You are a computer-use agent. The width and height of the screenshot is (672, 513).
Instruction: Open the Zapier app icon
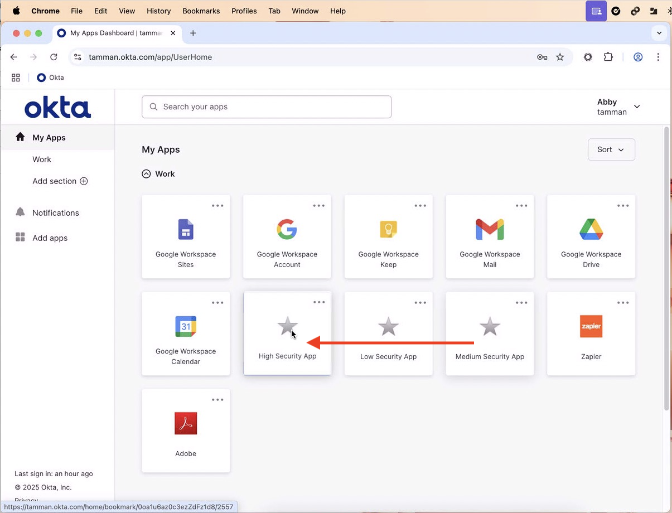(591, 326)
